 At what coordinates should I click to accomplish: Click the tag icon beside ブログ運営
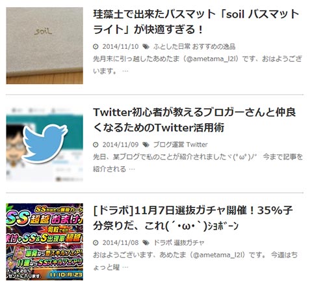click(146, 145)
